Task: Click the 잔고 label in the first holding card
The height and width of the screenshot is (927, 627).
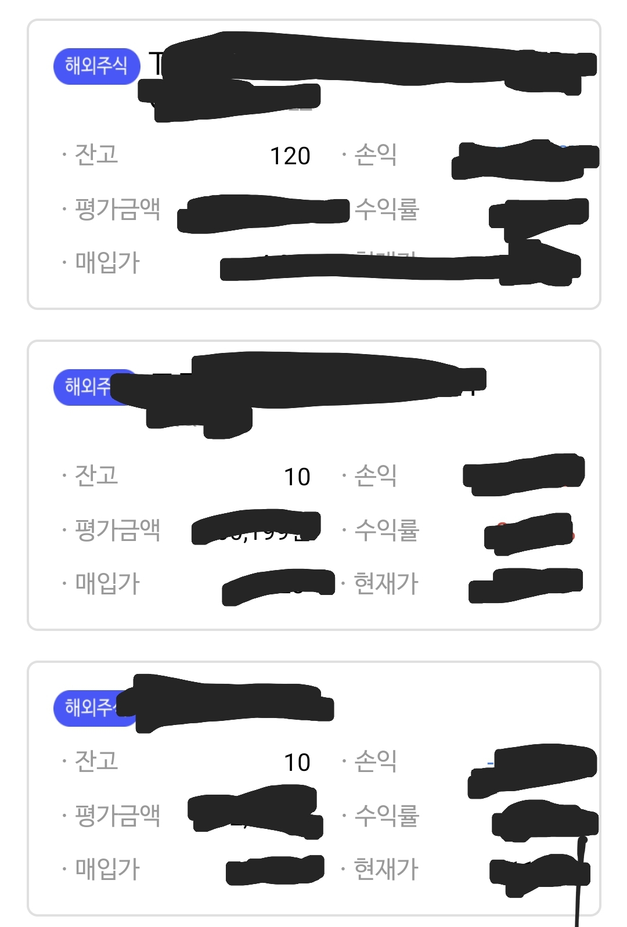Action: (96, 155)
